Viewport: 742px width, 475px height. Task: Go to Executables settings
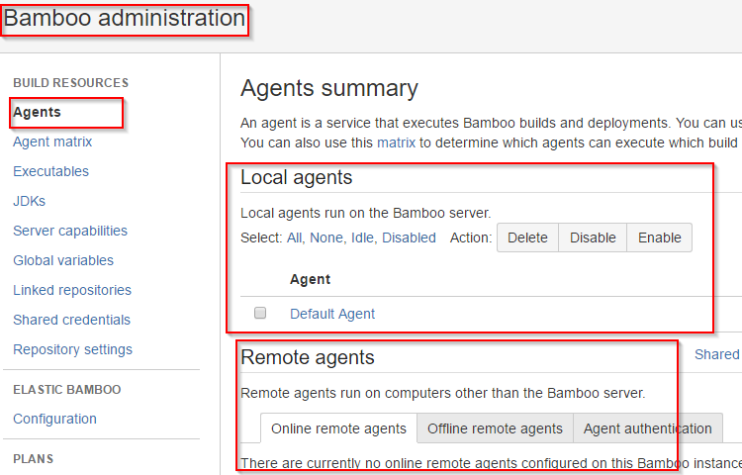(x=50, y=171)
